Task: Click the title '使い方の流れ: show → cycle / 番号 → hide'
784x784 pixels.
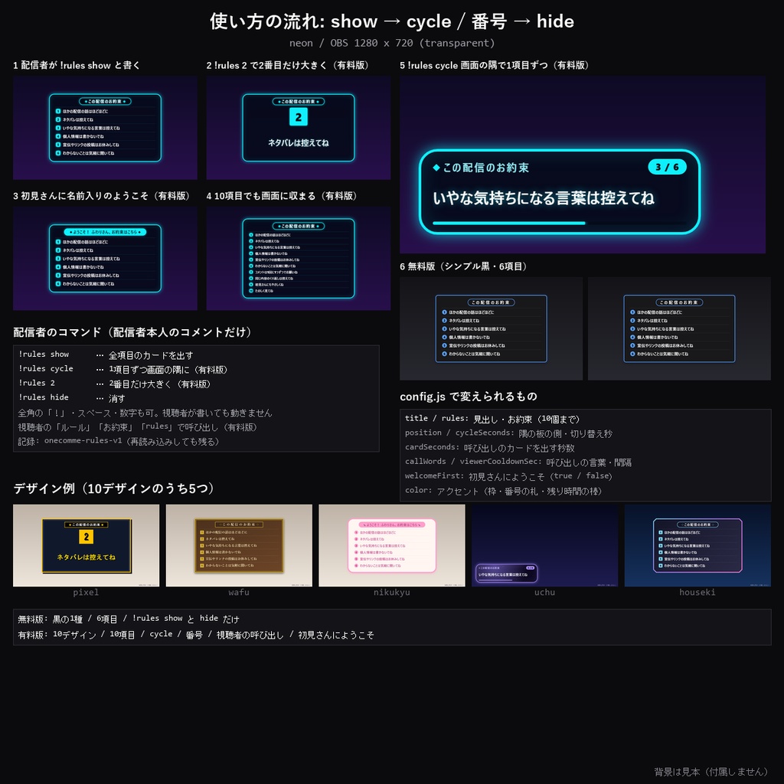Action: pyautogui.click(x=392, y=21)
